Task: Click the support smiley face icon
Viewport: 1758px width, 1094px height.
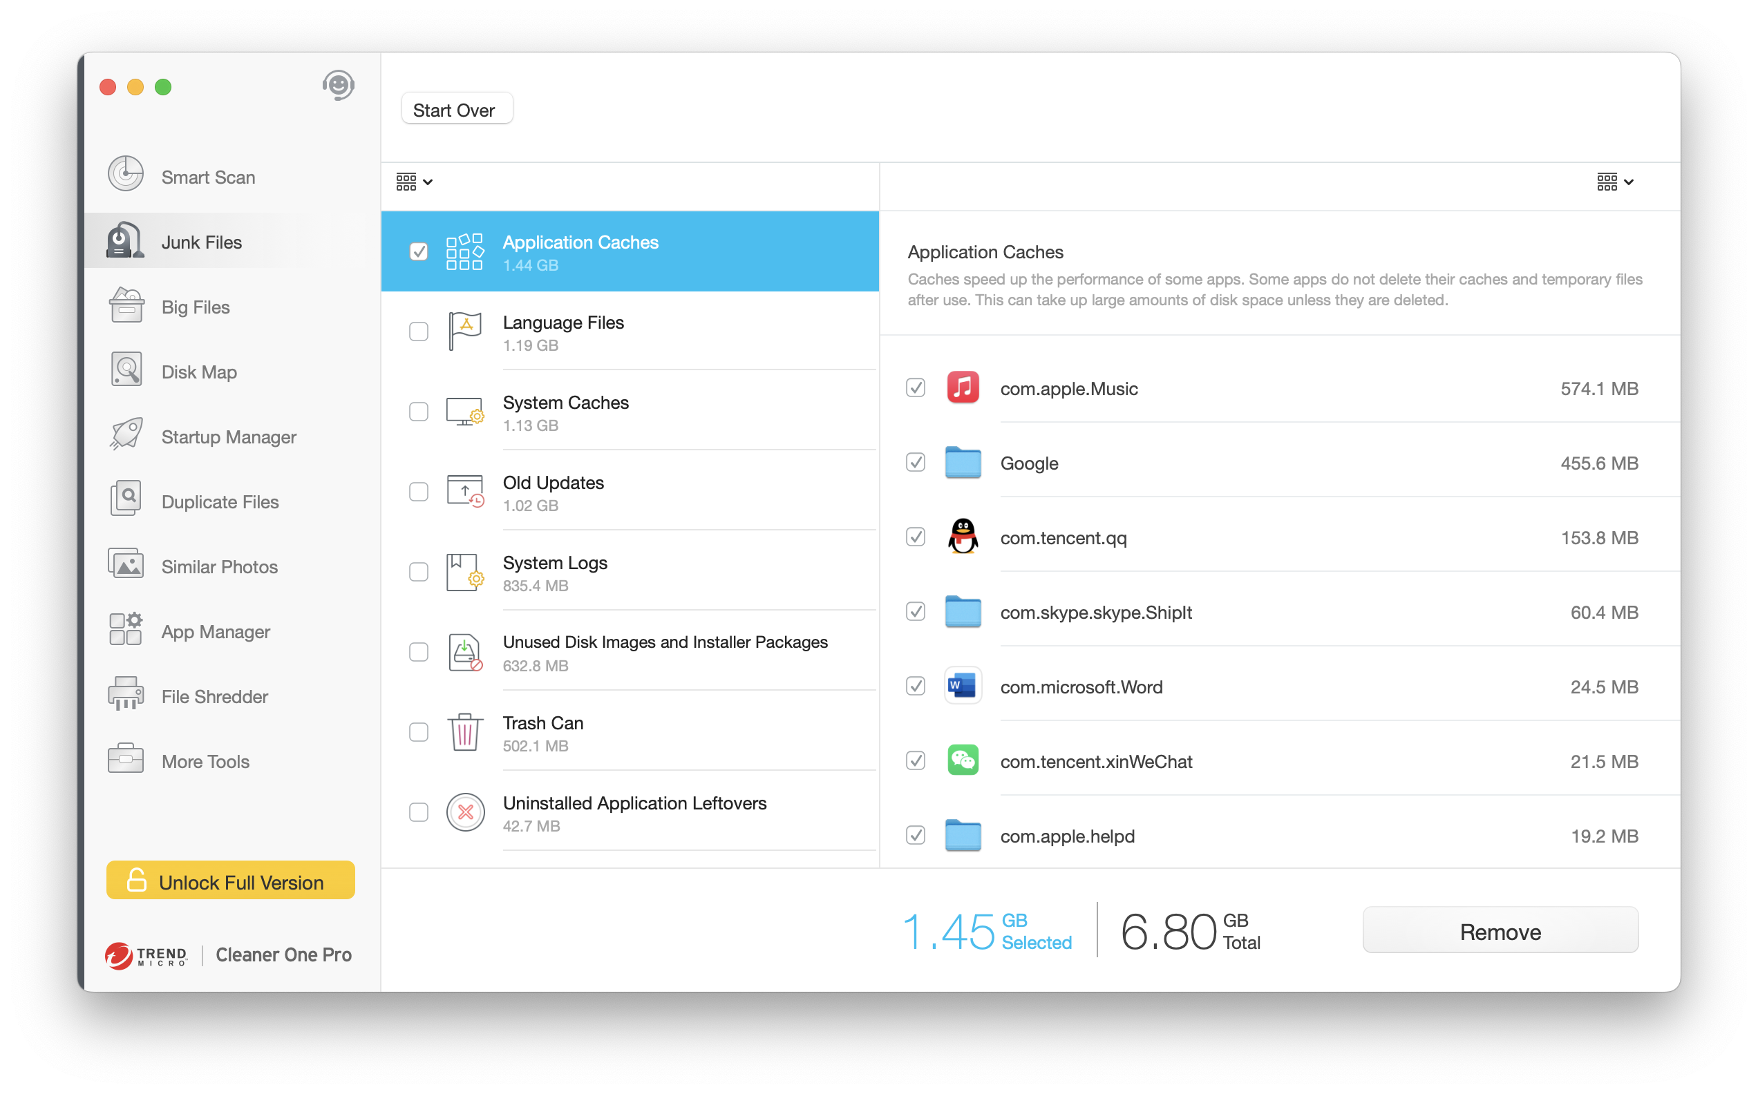Action: (338, 86)
